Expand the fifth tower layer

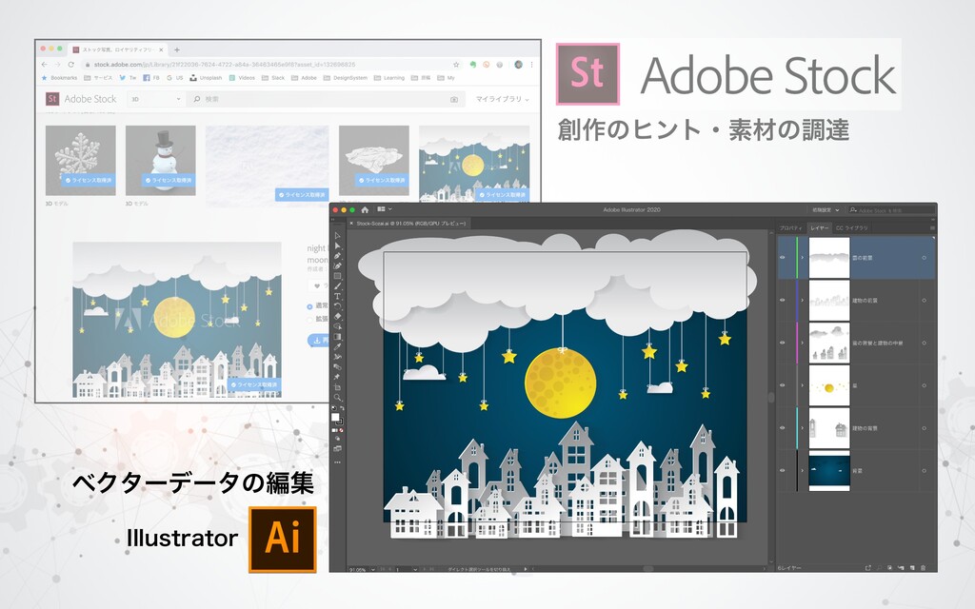(x=802, y=427)
